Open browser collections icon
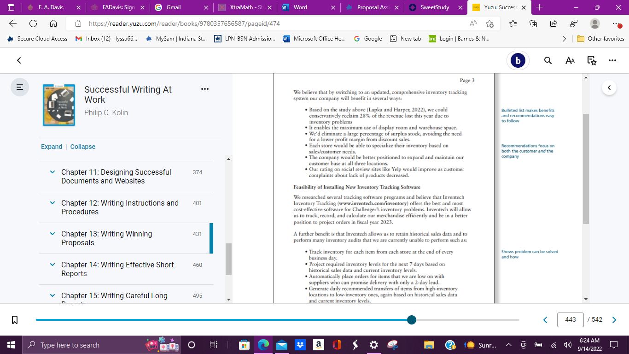 [533, 24]
